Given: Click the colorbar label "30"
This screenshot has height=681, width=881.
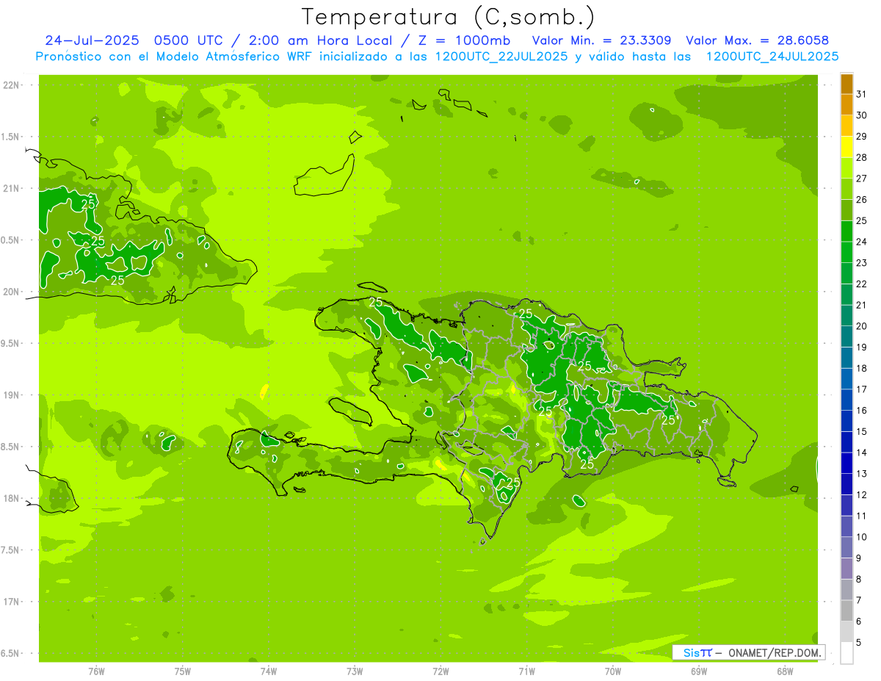Looking at the screenshot, I should (x=861, y=115).
